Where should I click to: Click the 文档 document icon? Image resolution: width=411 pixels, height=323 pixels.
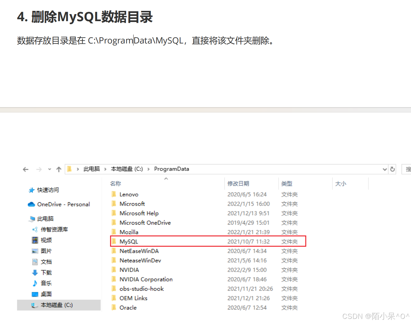[x=35, y=262]
